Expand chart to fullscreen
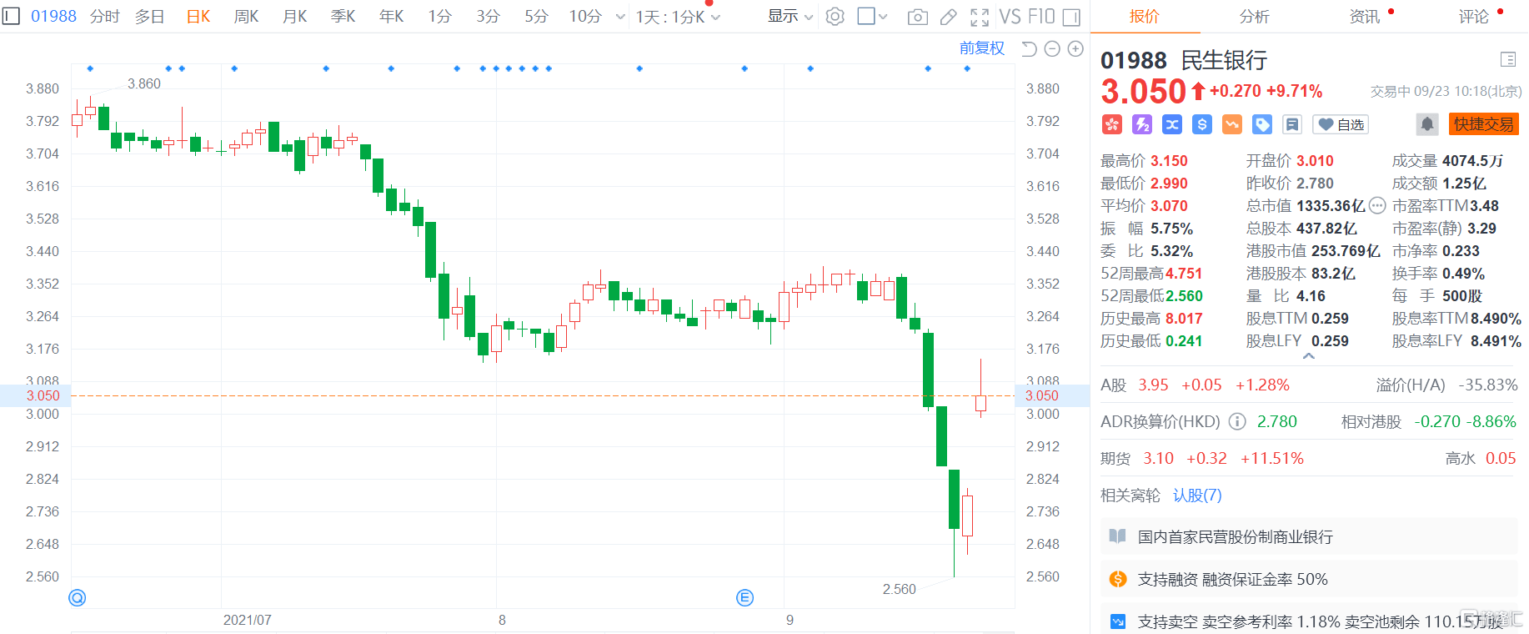 (980, 17)
